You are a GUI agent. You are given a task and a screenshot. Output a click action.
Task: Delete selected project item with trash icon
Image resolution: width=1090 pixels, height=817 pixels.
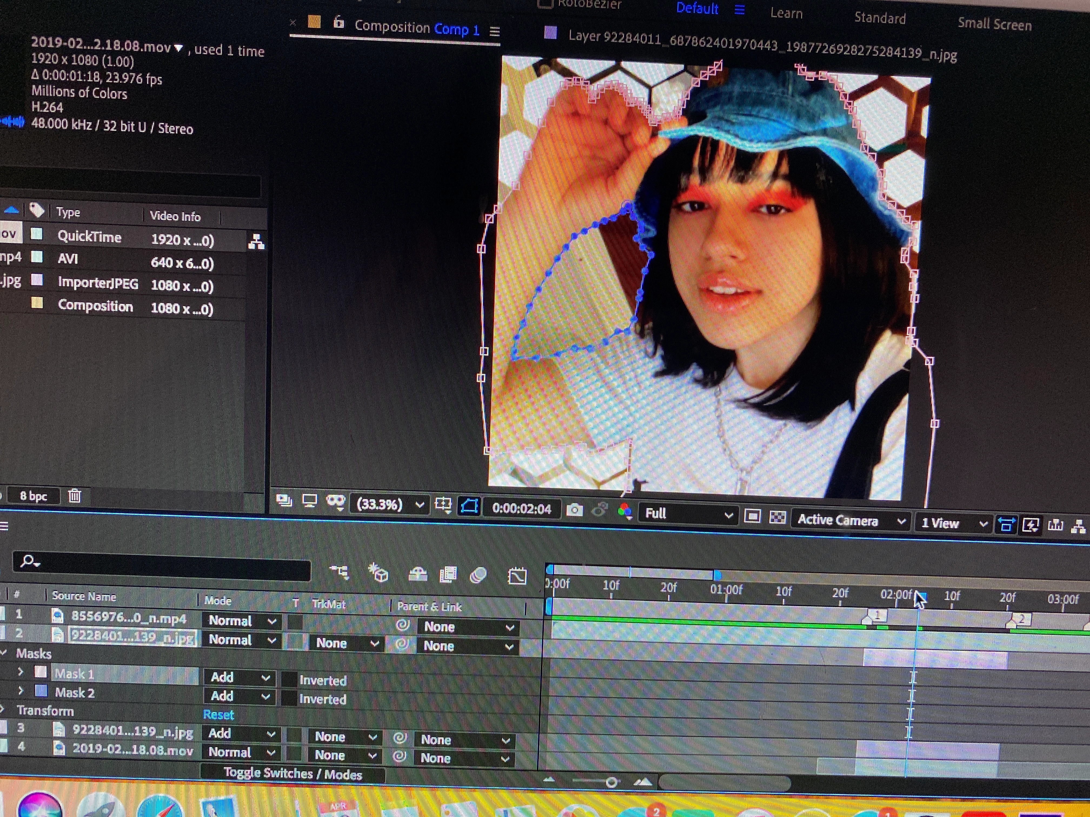pyautogui.click(x=74, y=495)
